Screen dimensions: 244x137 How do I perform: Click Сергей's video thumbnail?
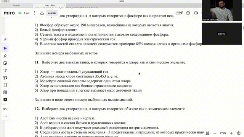point(222,10)
